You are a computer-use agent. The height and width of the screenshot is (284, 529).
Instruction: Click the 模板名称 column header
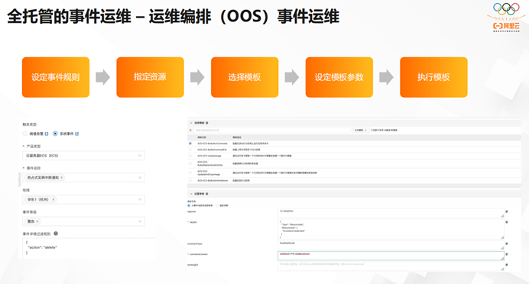pyautogui.click(x=202, y=137)
